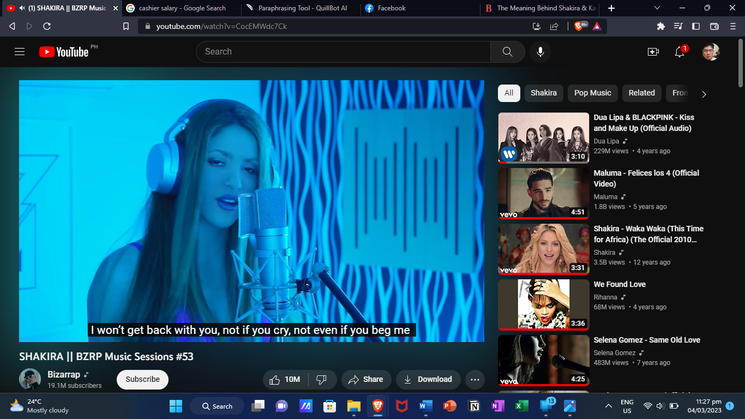Open the Windows Start menu
The image size is (745, 419).
(x=176, y=406)
